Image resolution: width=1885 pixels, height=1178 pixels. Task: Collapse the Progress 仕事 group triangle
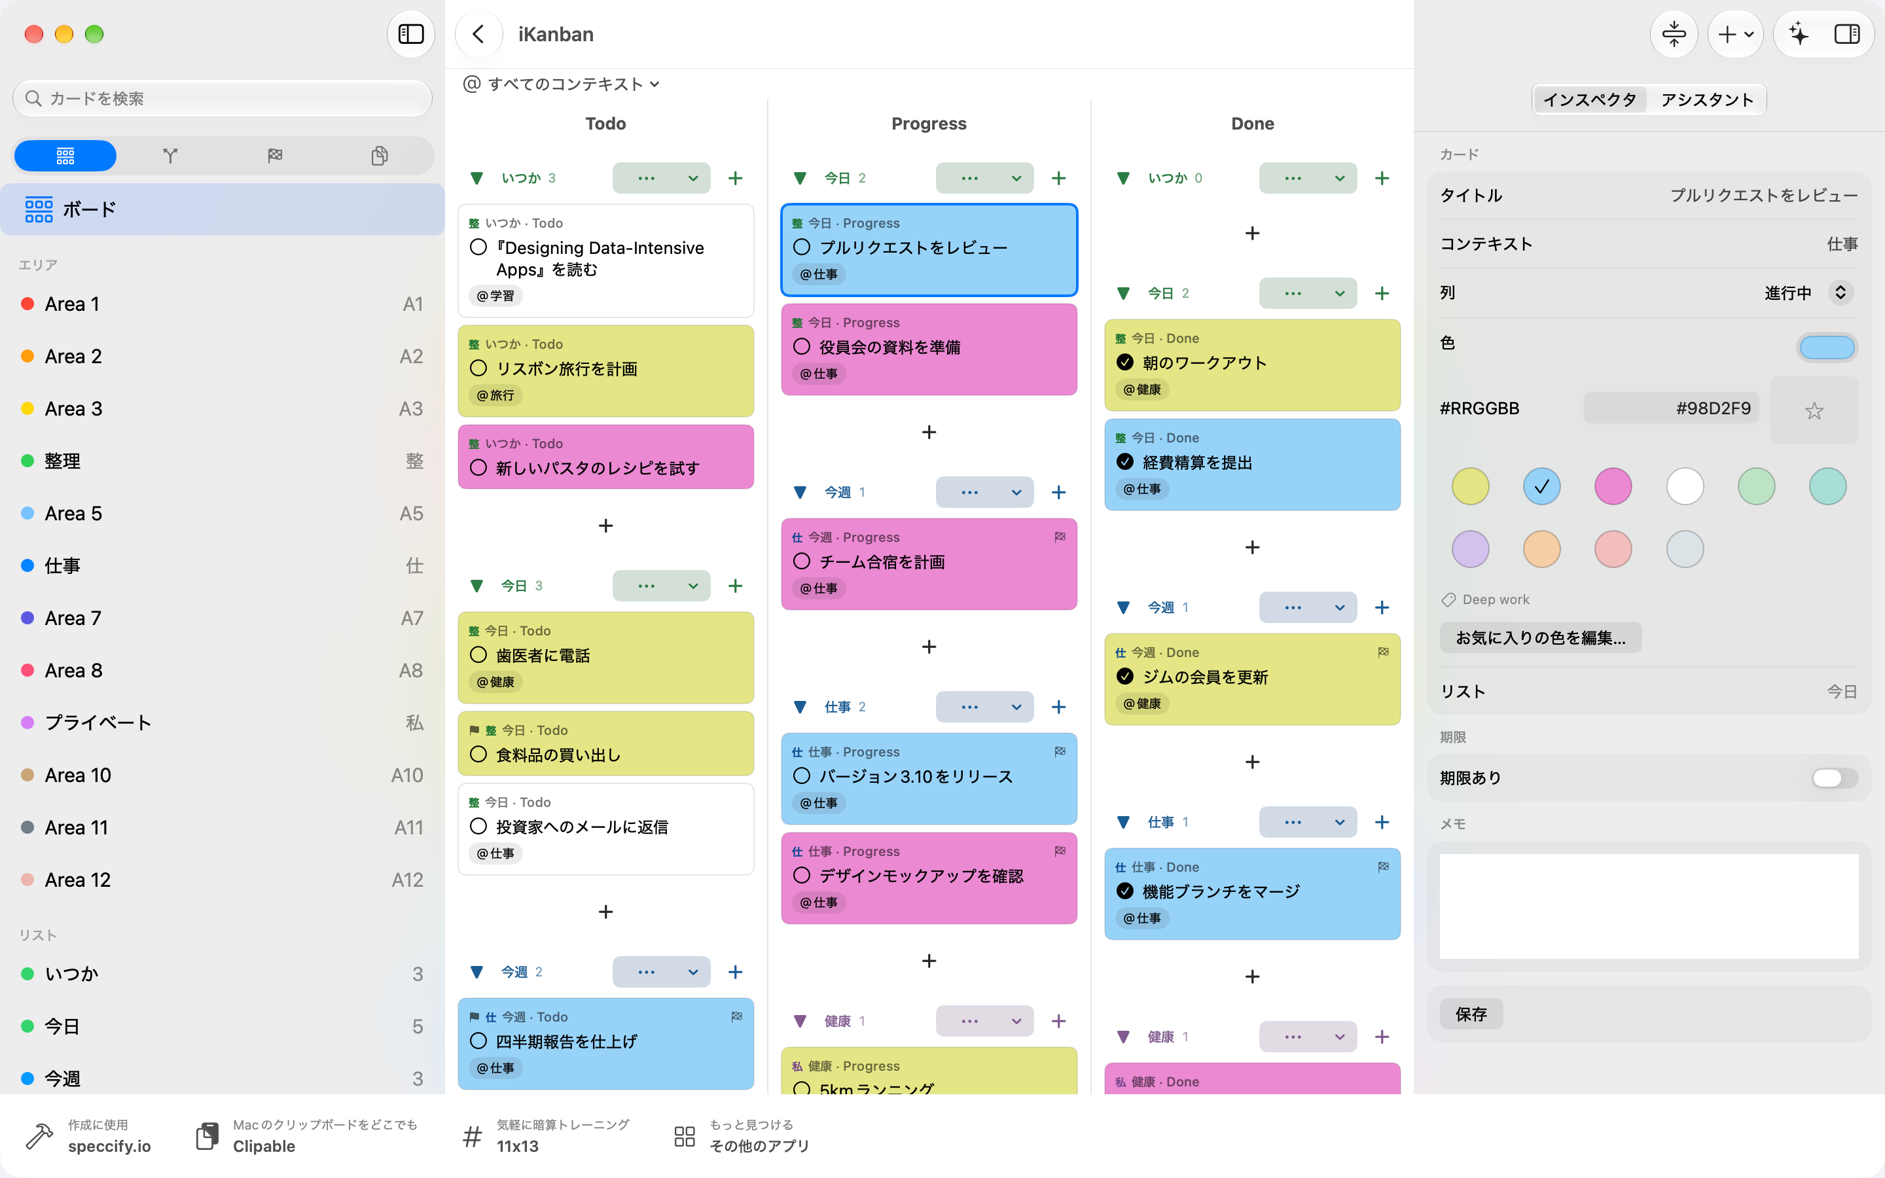(x=800, y=707)
